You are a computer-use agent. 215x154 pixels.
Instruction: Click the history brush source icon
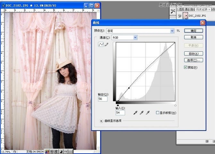[179, 16]
